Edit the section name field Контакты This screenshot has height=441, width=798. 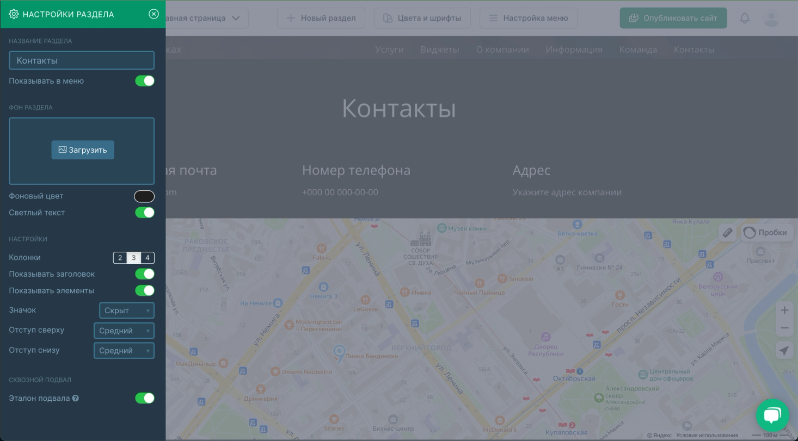(x=82, y=60)
